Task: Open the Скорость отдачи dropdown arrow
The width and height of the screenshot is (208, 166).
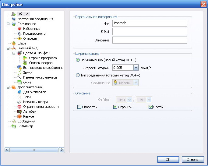Action: click(x=136, y=68)
